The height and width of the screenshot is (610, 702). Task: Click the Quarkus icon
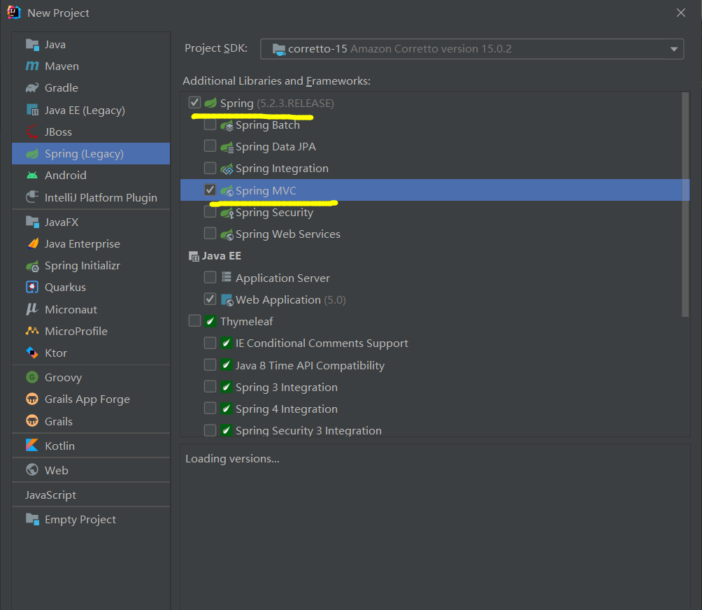point(32,287)
